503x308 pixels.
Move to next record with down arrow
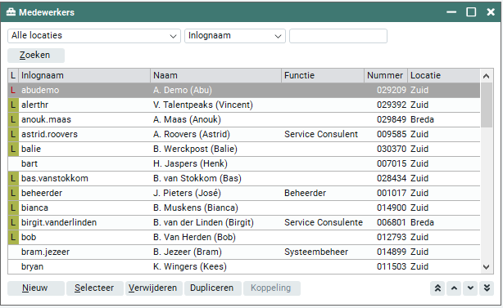(470, 288)
